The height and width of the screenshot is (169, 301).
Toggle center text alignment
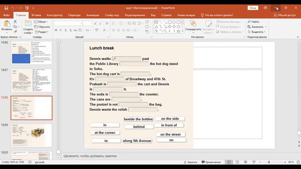pos(119,30)
